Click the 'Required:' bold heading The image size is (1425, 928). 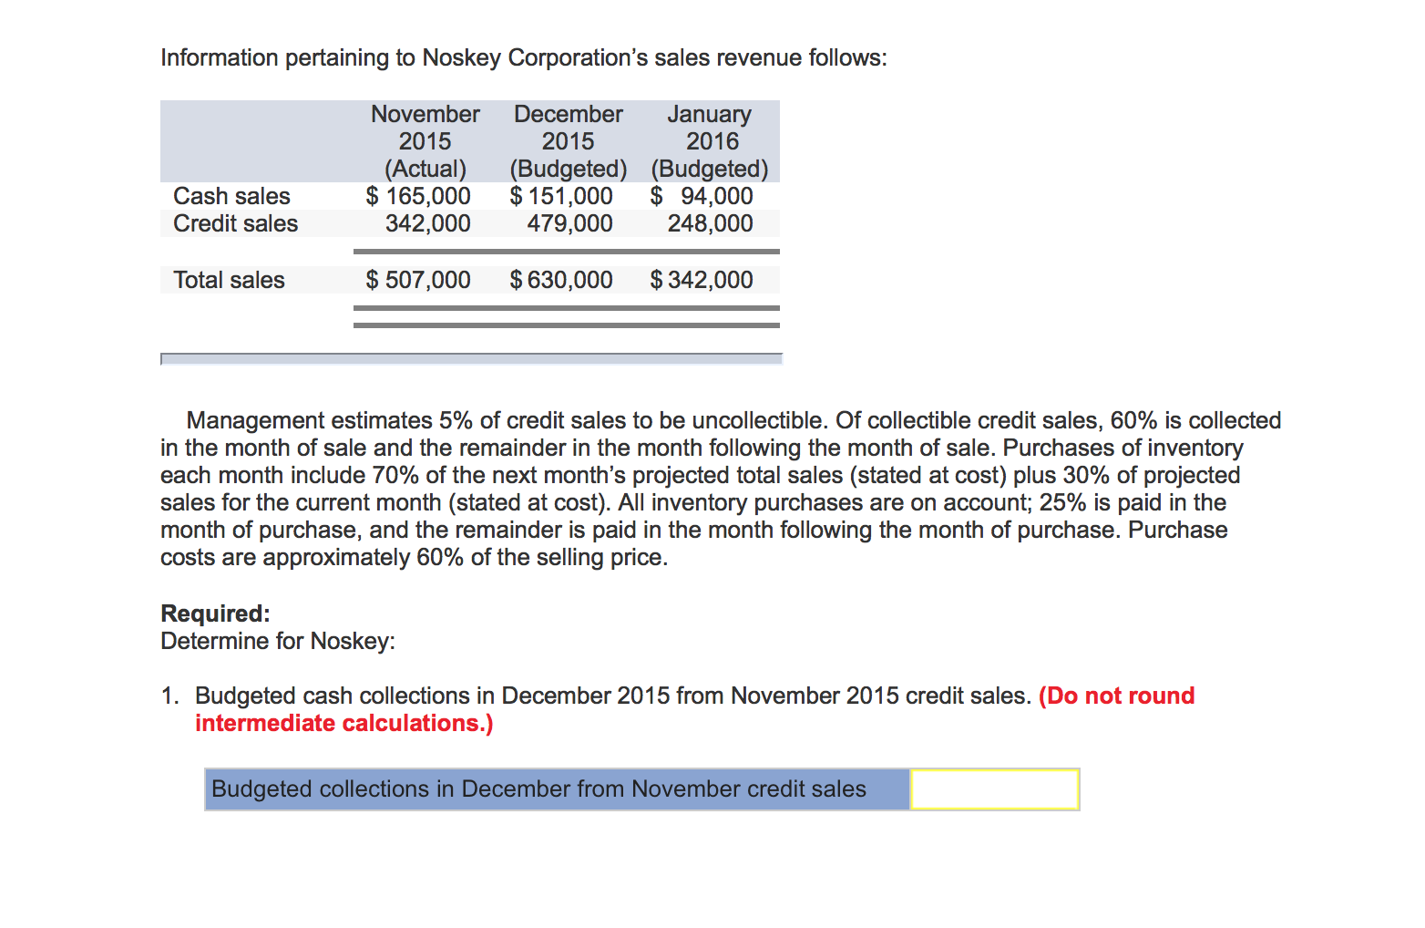pyautogui.click(x=215, y=614)
